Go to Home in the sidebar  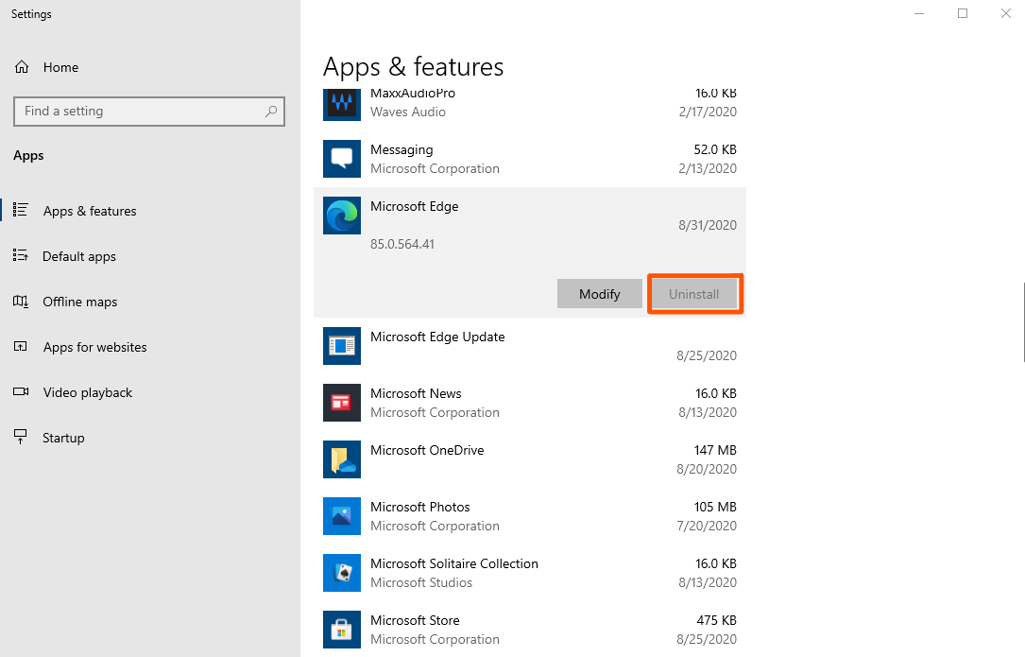(60, 67)
